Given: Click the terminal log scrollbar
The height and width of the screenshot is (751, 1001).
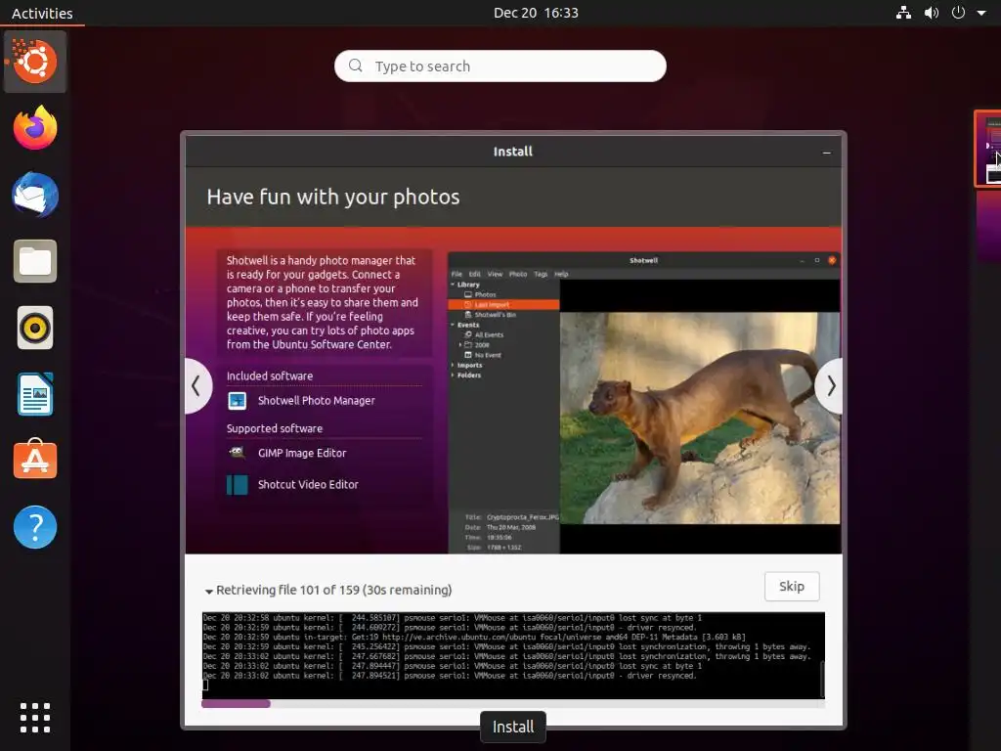Looking at the screenshot, I should [x=822, y=679].
